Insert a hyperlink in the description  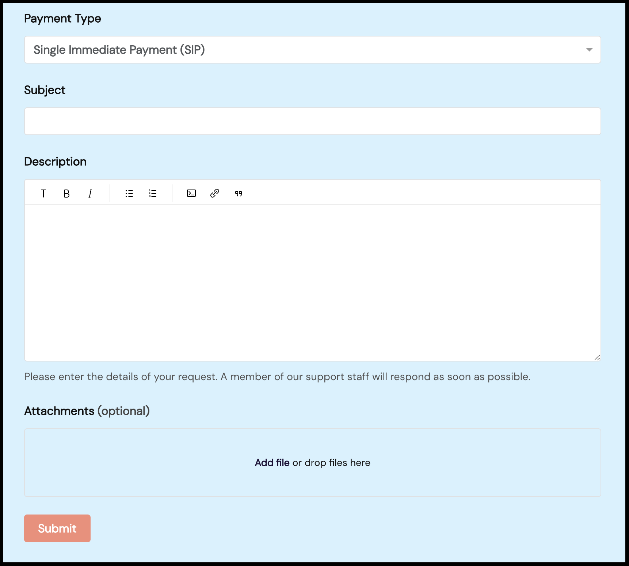tap(215, 193)
